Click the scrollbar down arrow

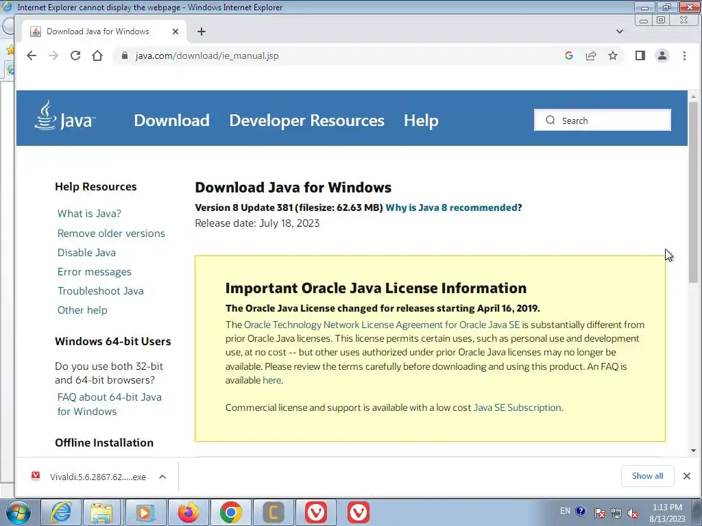[x=693, y=451]
